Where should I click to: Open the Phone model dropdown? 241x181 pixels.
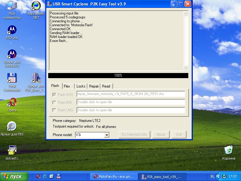pyautogui.click(x=107, y=135)
